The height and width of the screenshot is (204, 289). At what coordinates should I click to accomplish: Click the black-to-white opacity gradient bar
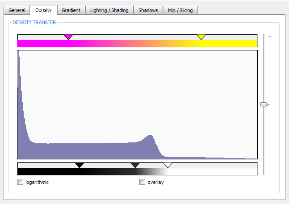pyautogui.click(x=137, y=171)
